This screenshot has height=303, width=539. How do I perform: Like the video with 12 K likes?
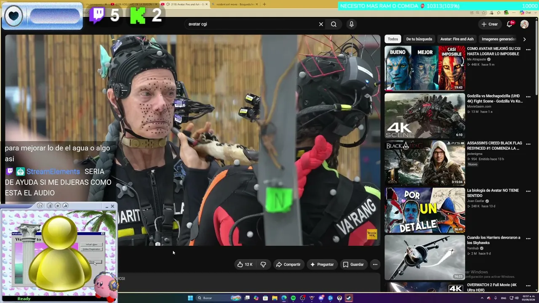pos(245,264)
